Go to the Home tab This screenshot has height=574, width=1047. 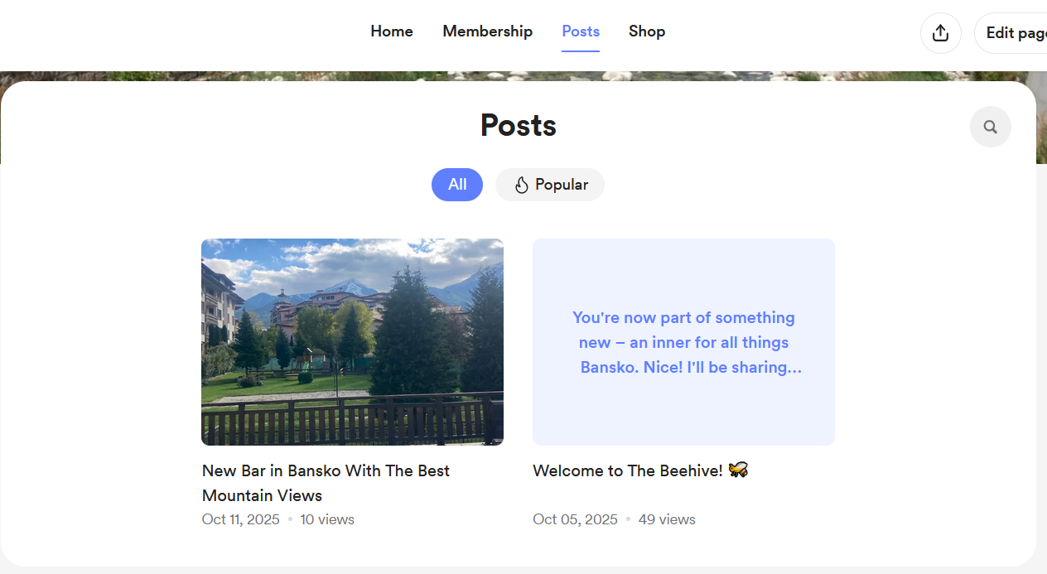click(392, 31)
